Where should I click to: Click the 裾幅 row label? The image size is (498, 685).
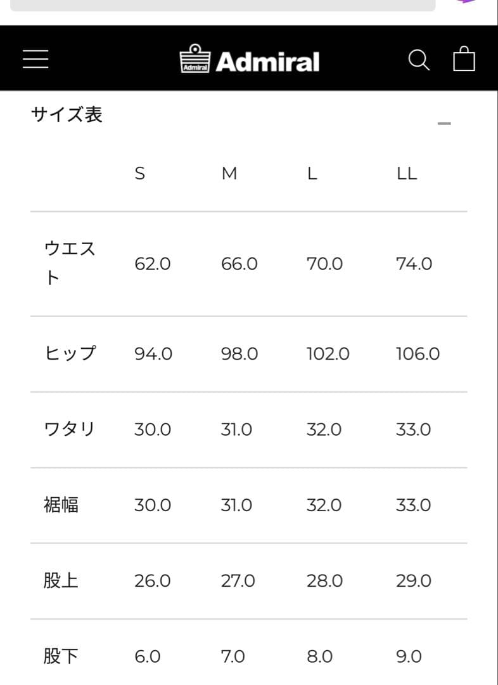coord(61,505)
